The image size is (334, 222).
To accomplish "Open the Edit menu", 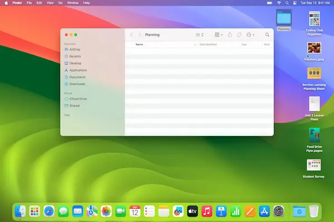I will pyautogui.click(x=39, y=3).
